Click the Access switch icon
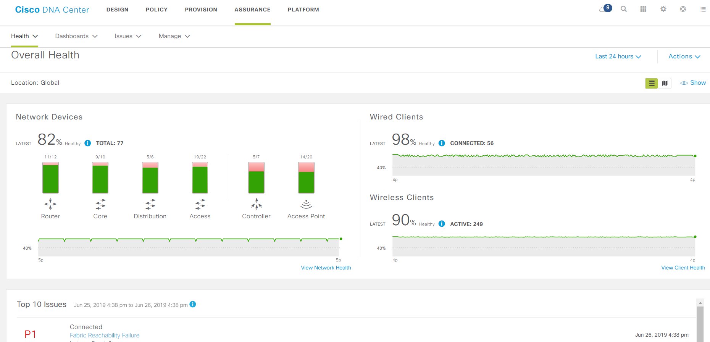The height and width of the screenshot is (342, 710). click(x=200, y=204)
